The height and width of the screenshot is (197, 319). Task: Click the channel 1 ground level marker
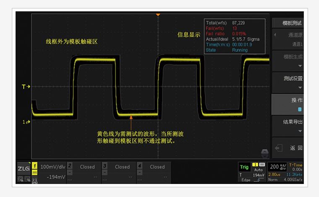pos(26,122)
